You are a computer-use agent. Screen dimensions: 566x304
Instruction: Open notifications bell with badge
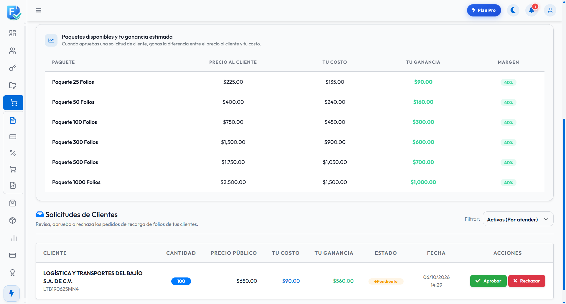[532, 10]
